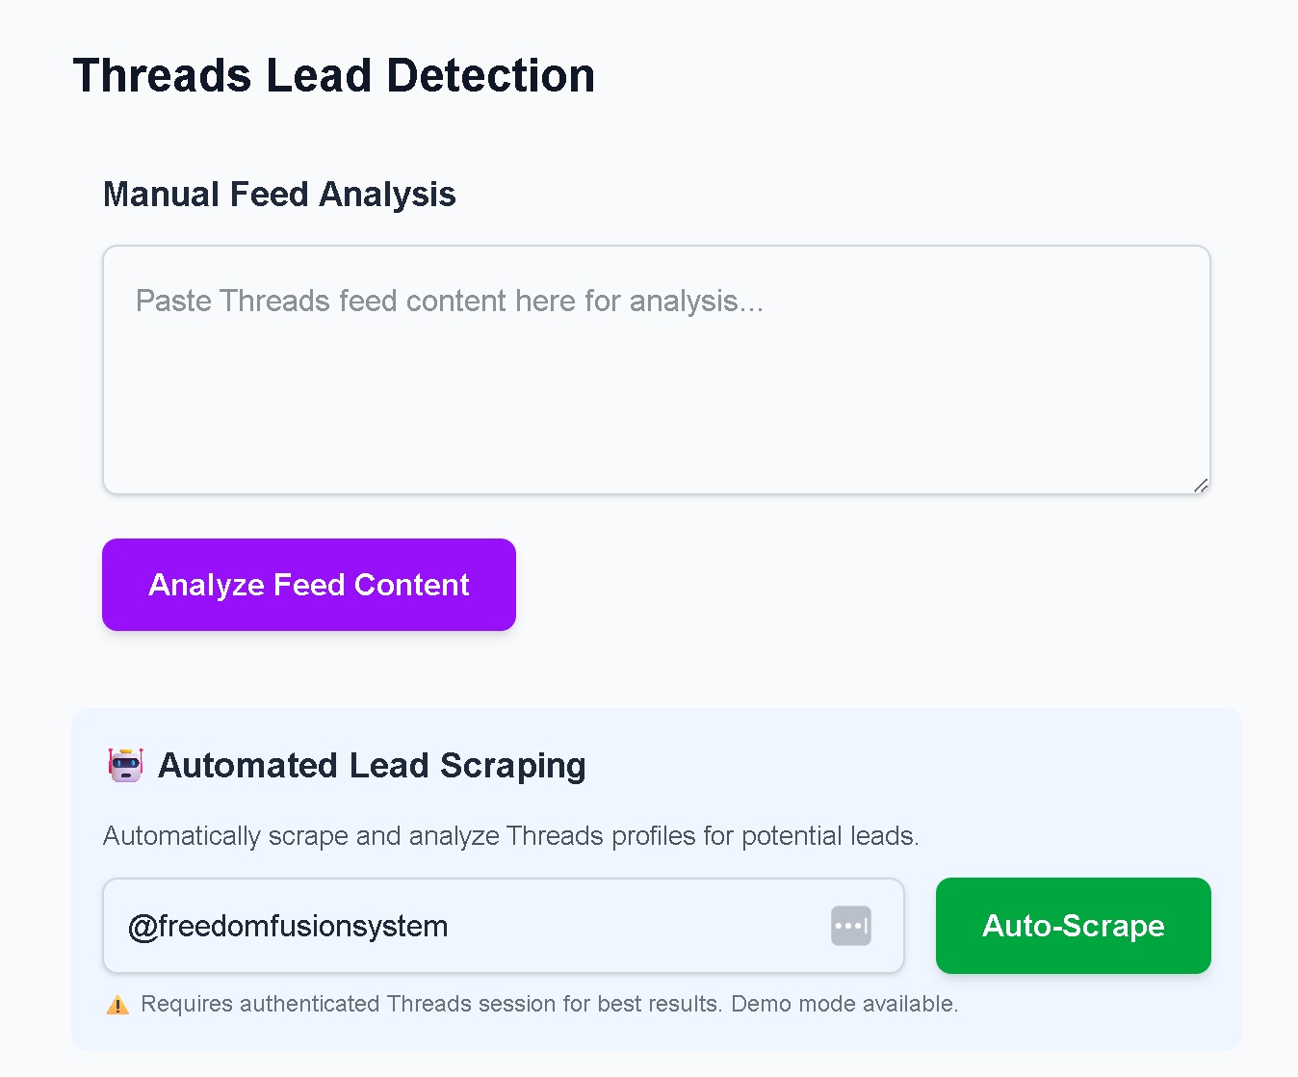Image resolution: width=1298 pixels, height=1077 pixels.
Task: Grab the textarea resize handle corner
Action: [x=1200, y=486]
